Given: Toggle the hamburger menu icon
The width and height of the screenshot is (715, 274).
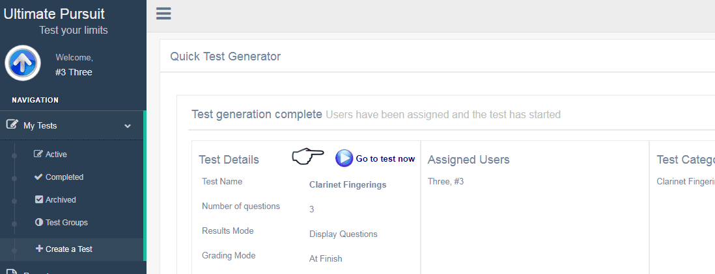Looking at the screenshot, I should (163, 14).
